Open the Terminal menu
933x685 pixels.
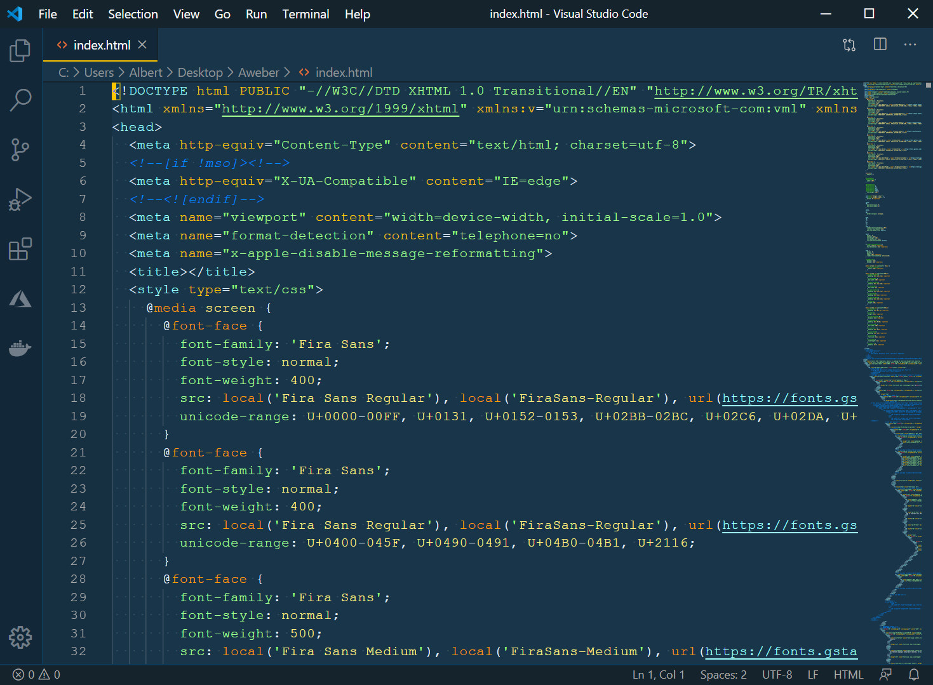pyautogui.click(x=305, y=14)
